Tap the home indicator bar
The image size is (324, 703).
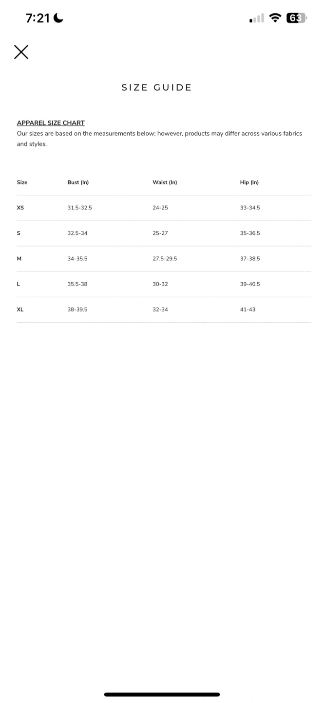(162, 694)
